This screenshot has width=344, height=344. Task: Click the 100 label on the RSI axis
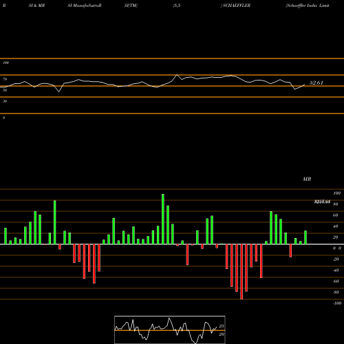[6, 63]
